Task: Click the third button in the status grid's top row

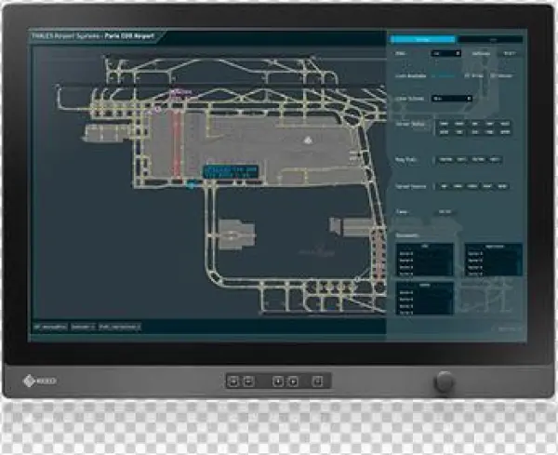Action: point(474,124)
